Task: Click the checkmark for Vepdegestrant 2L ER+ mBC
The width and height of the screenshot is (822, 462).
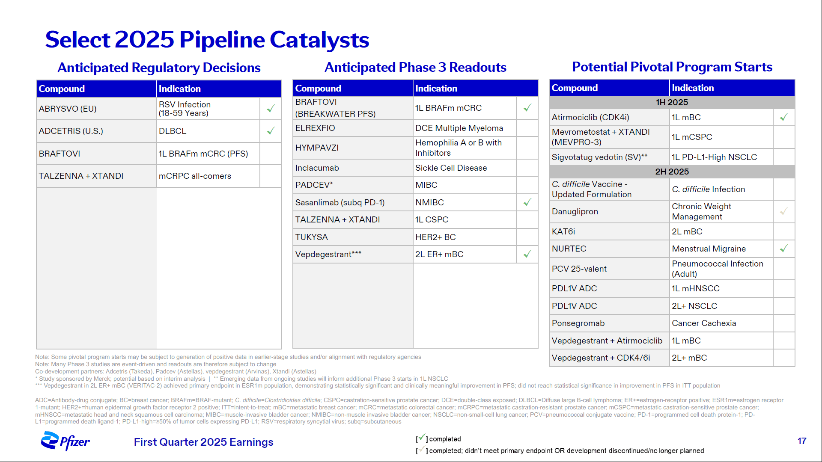Action: pyautogui.click(x=527, y=254)
